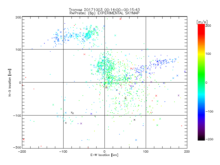Screen dimensions: 220x165
Task: Click the black bottom of the velocity colorbar
Action: [x=201, y=139]
